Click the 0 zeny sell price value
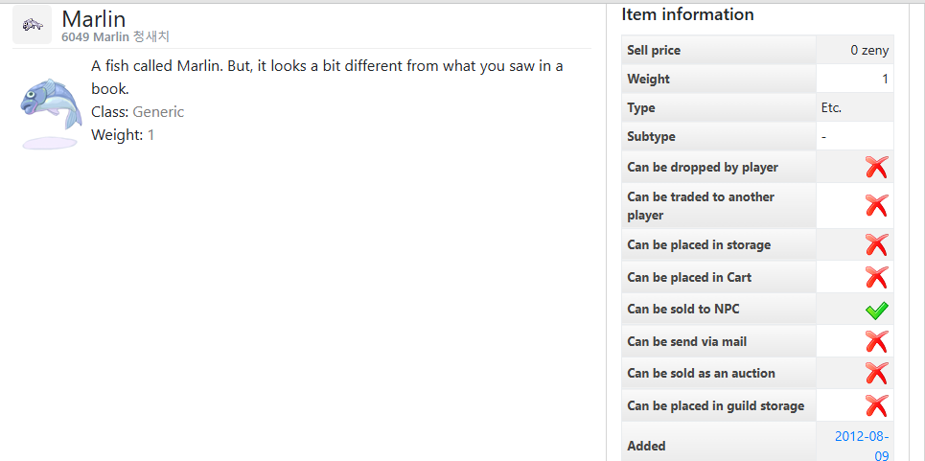The height and width of the screenshot is (461, 925). click(x=868, y=50)
